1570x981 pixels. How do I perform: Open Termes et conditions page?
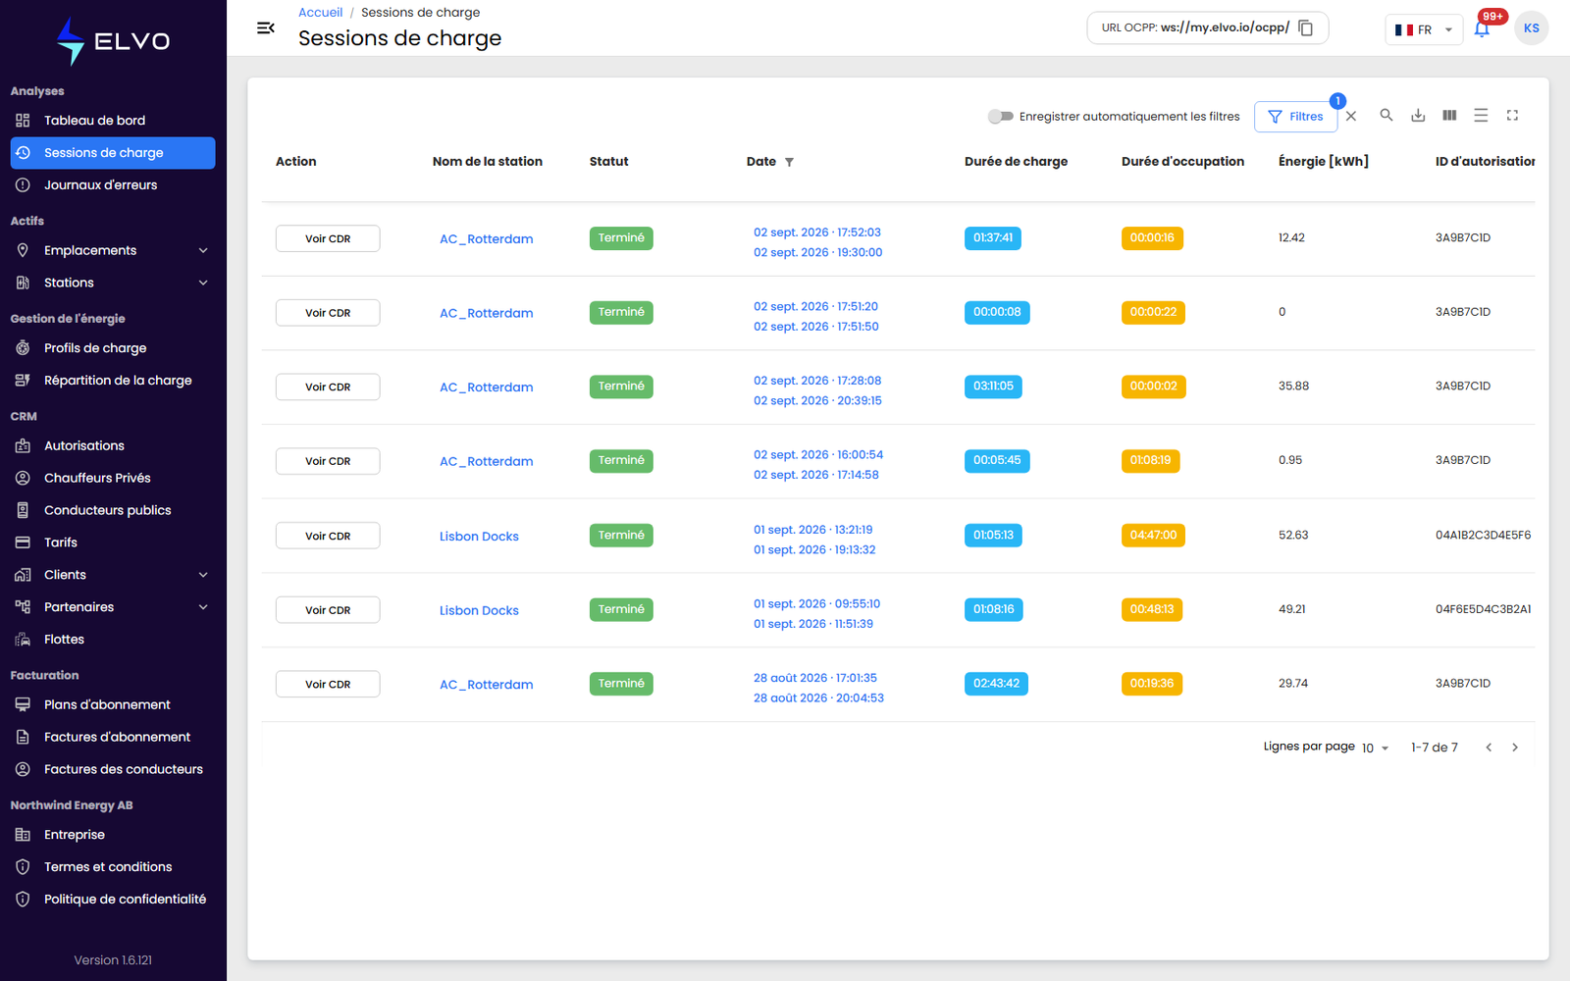point(113,867)
